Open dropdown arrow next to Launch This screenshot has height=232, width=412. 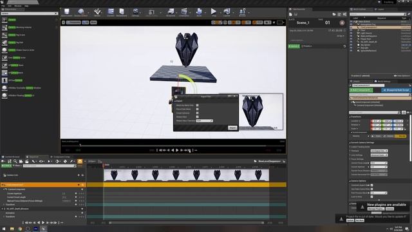point(233,13)
